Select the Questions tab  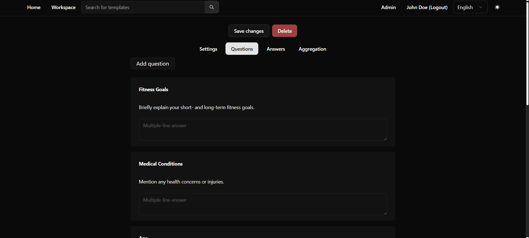[x=242, y=49]
